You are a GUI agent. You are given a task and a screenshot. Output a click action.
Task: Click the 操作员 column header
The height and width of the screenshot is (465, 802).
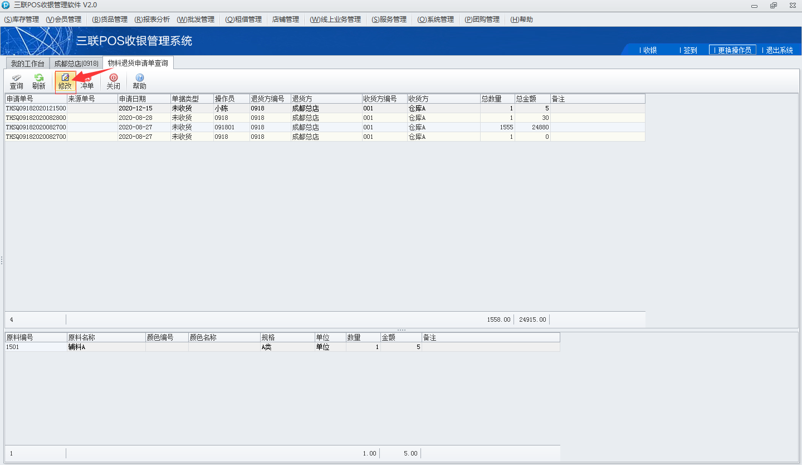pos(232,99)
